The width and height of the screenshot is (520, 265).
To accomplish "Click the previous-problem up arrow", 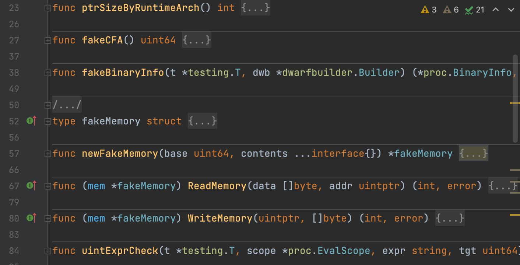I will click(495, 10).
